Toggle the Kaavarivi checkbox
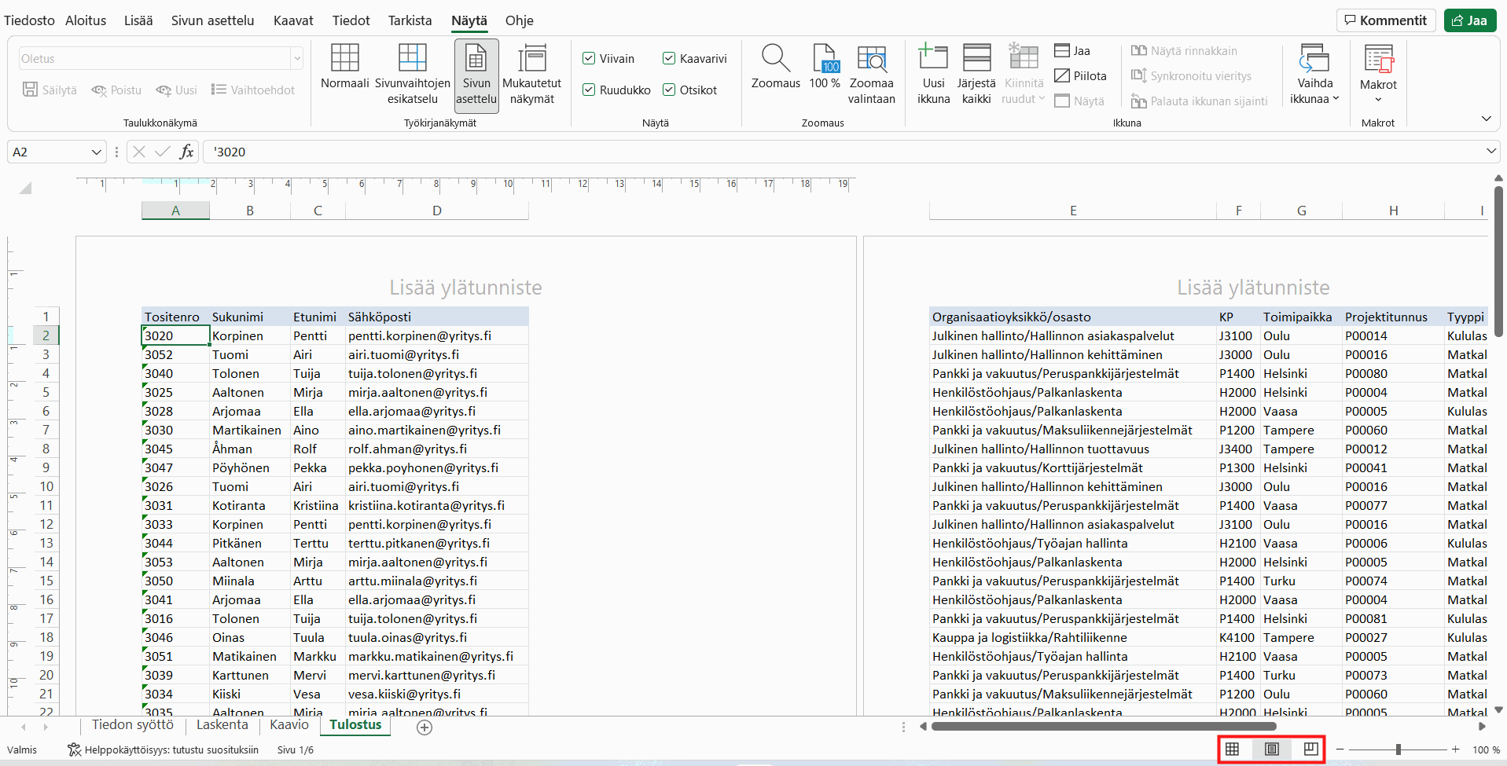Image resolution: width=1507 pixels, height=766 pixels. (x=669, y=59)
